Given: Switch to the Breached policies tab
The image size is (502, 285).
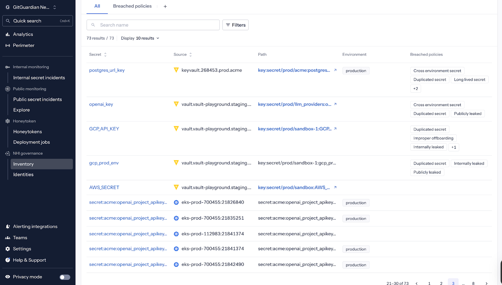Looking at the screenshot, I should click(132, 6).
